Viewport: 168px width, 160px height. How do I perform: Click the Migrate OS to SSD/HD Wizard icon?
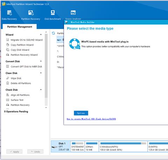point(7,40)
